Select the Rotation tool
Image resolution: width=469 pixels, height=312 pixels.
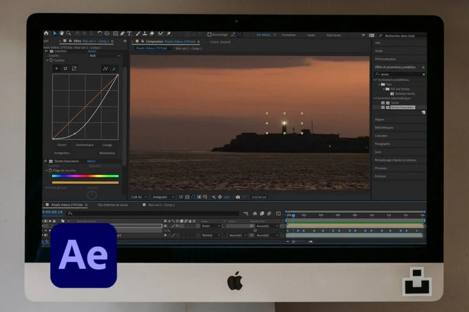(x=100, y=34)
